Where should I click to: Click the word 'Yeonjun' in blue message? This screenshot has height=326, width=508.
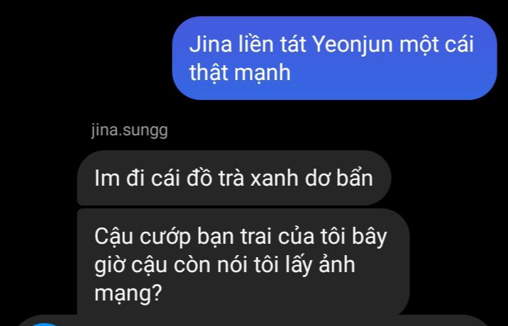pyautogui.click(x=353, y=45)
